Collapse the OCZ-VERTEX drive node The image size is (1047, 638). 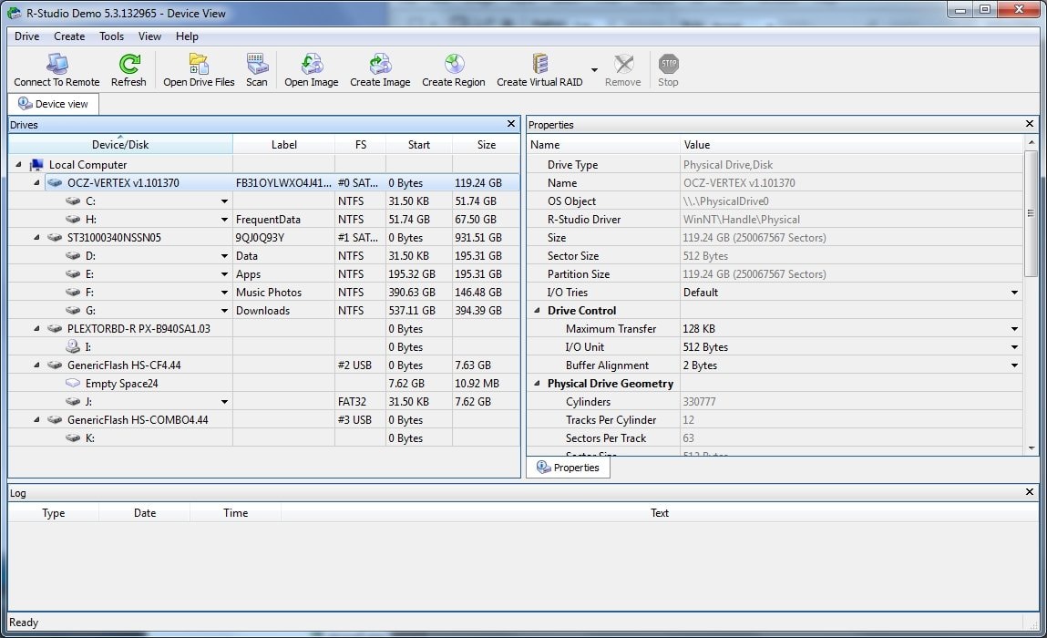(36, 182)
